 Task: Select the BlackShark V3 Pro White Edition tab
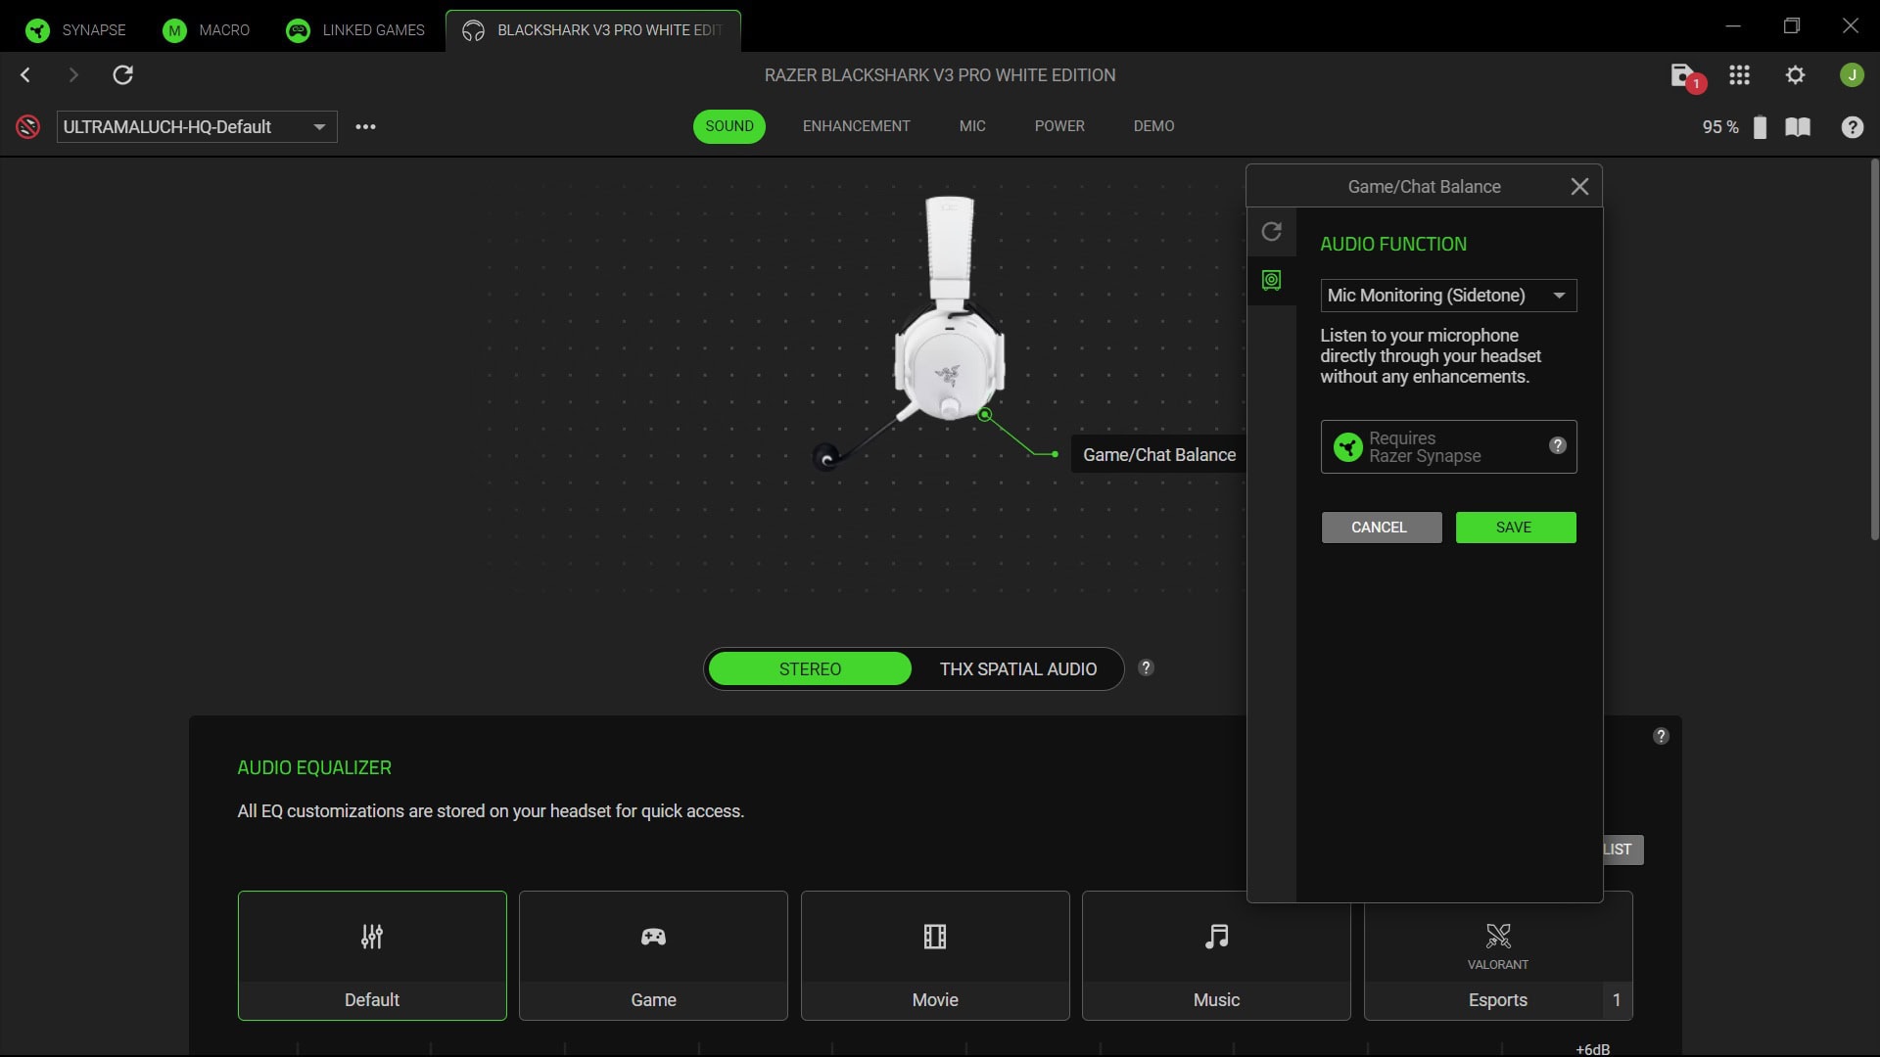[592, 30]
